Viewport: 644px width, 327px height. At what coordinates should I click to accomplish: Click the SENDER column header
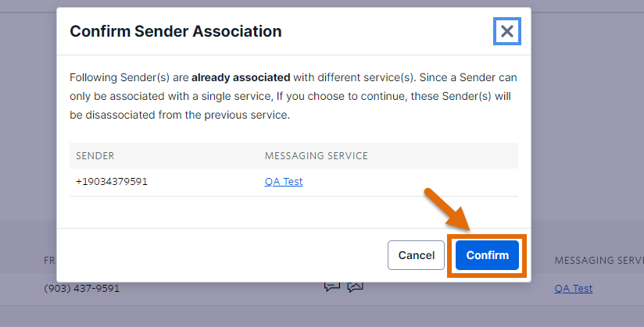coord(95,156)
